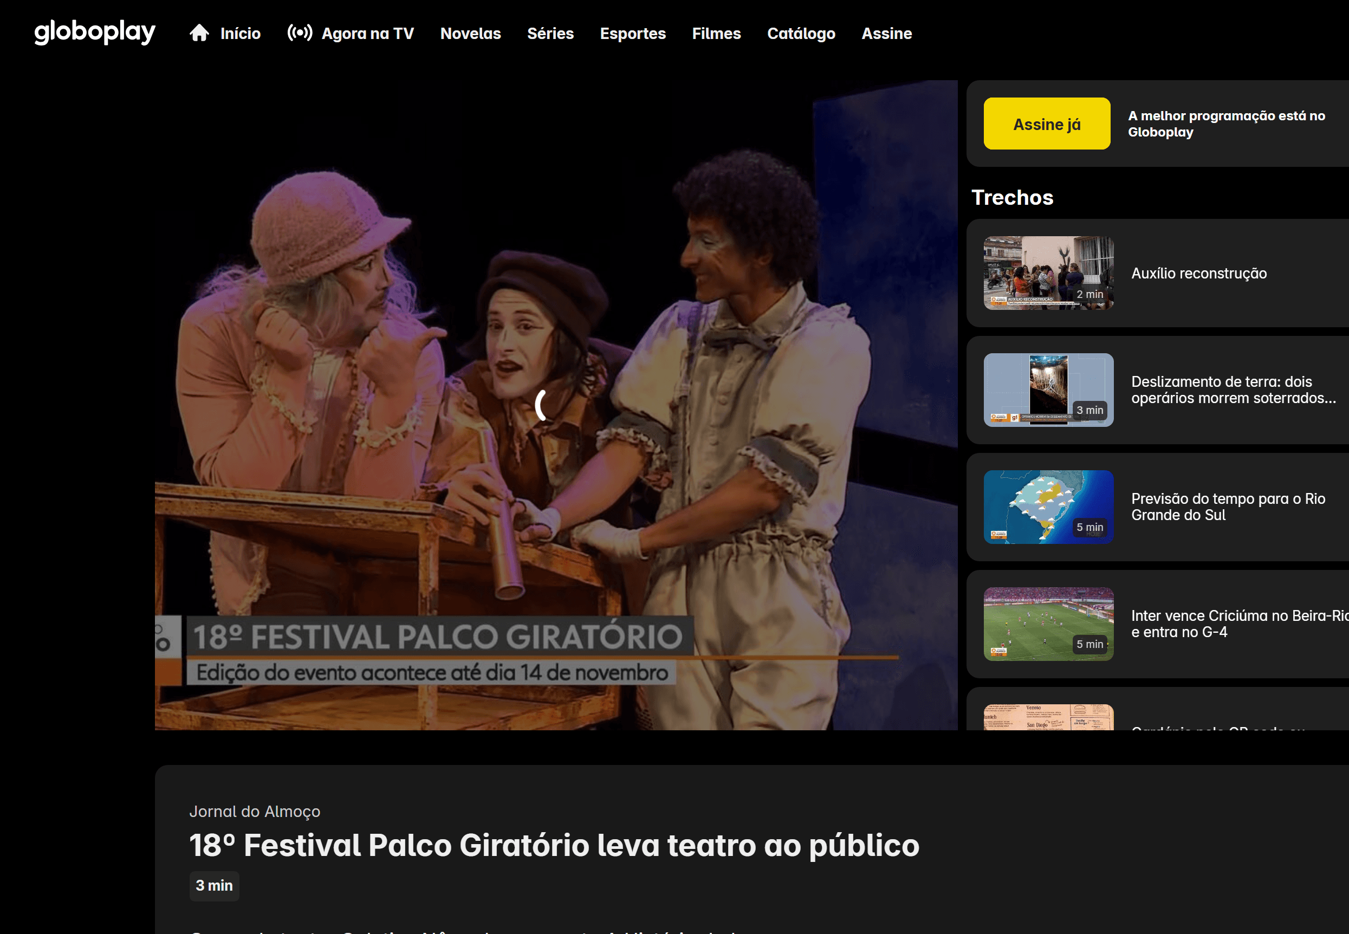Click text A melhor programação está no Globoplay

(x=1227, y=124)
